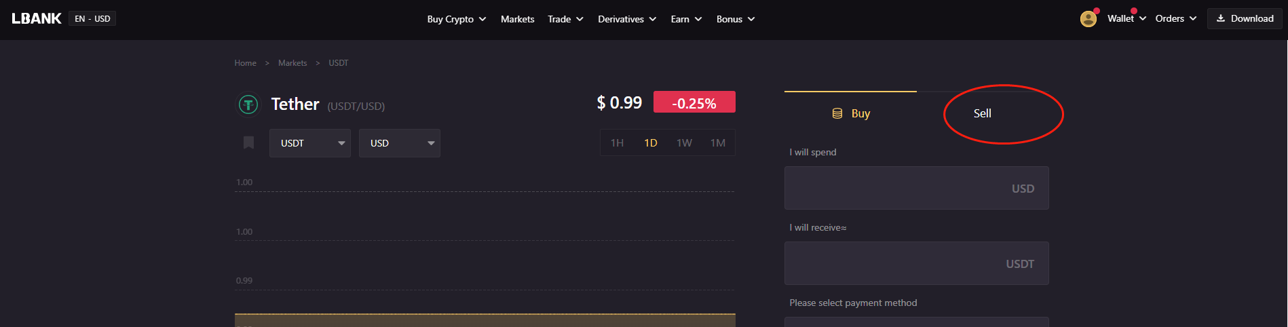Image resolution: width=1288 pixels, height=327 pixels.
Task: Click the user profile avatar icon
Action: tap(1088, 19)
